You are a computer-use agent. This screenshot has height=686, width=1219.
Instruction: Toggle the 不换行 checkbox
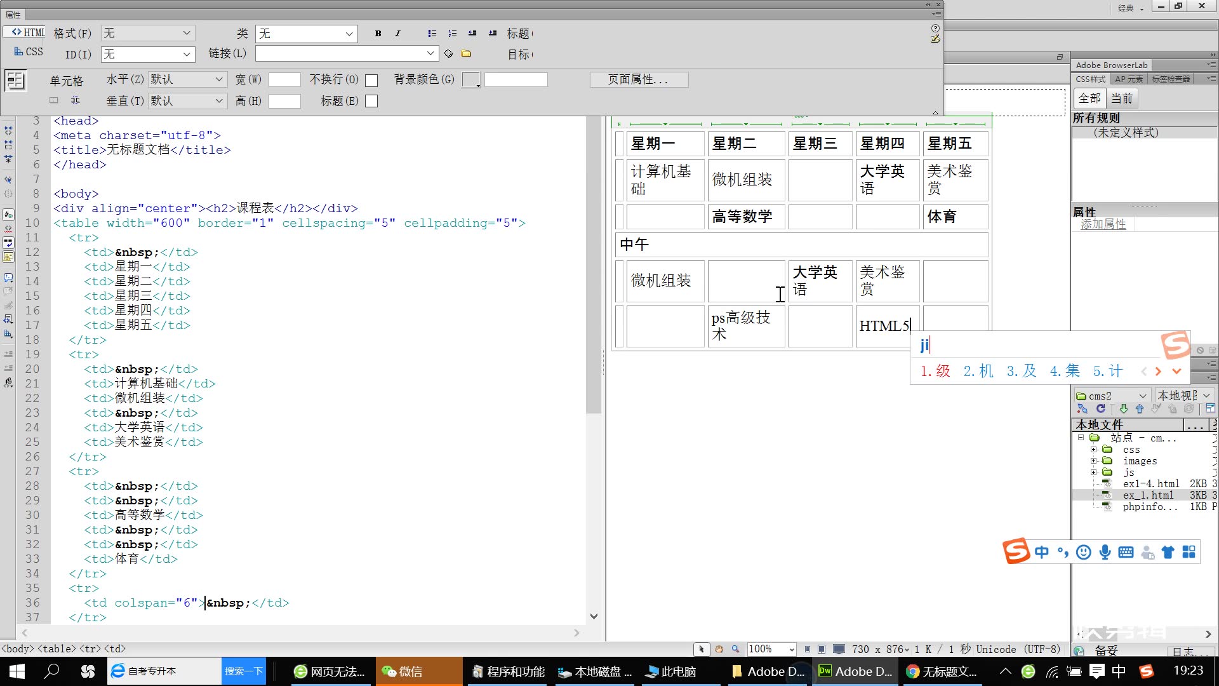[371, 80]
